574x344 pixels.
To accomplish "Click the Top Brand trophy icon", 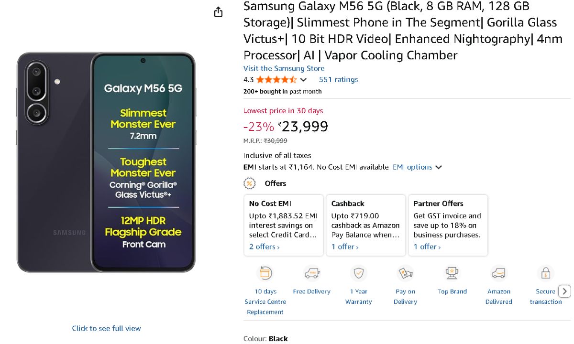I will (452, 273).
